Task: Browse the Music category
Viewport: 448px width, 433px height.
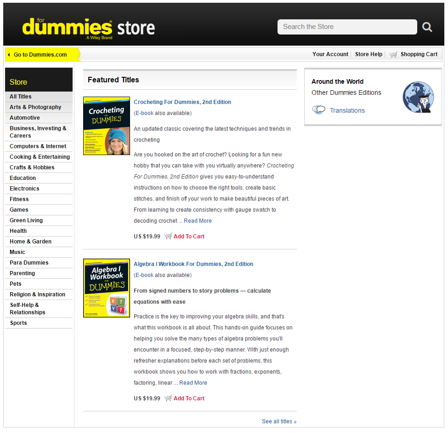Action: 39,252
